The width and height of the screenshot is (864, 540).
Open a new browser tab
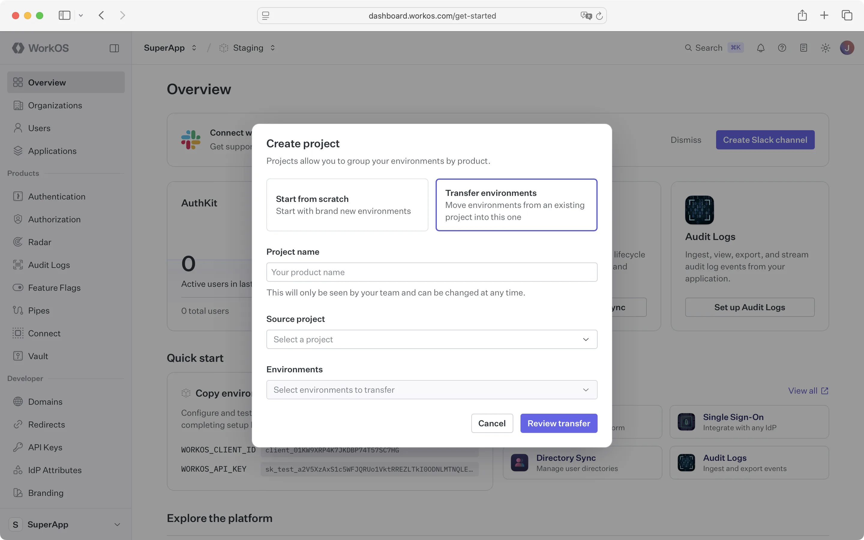(824, 15)
